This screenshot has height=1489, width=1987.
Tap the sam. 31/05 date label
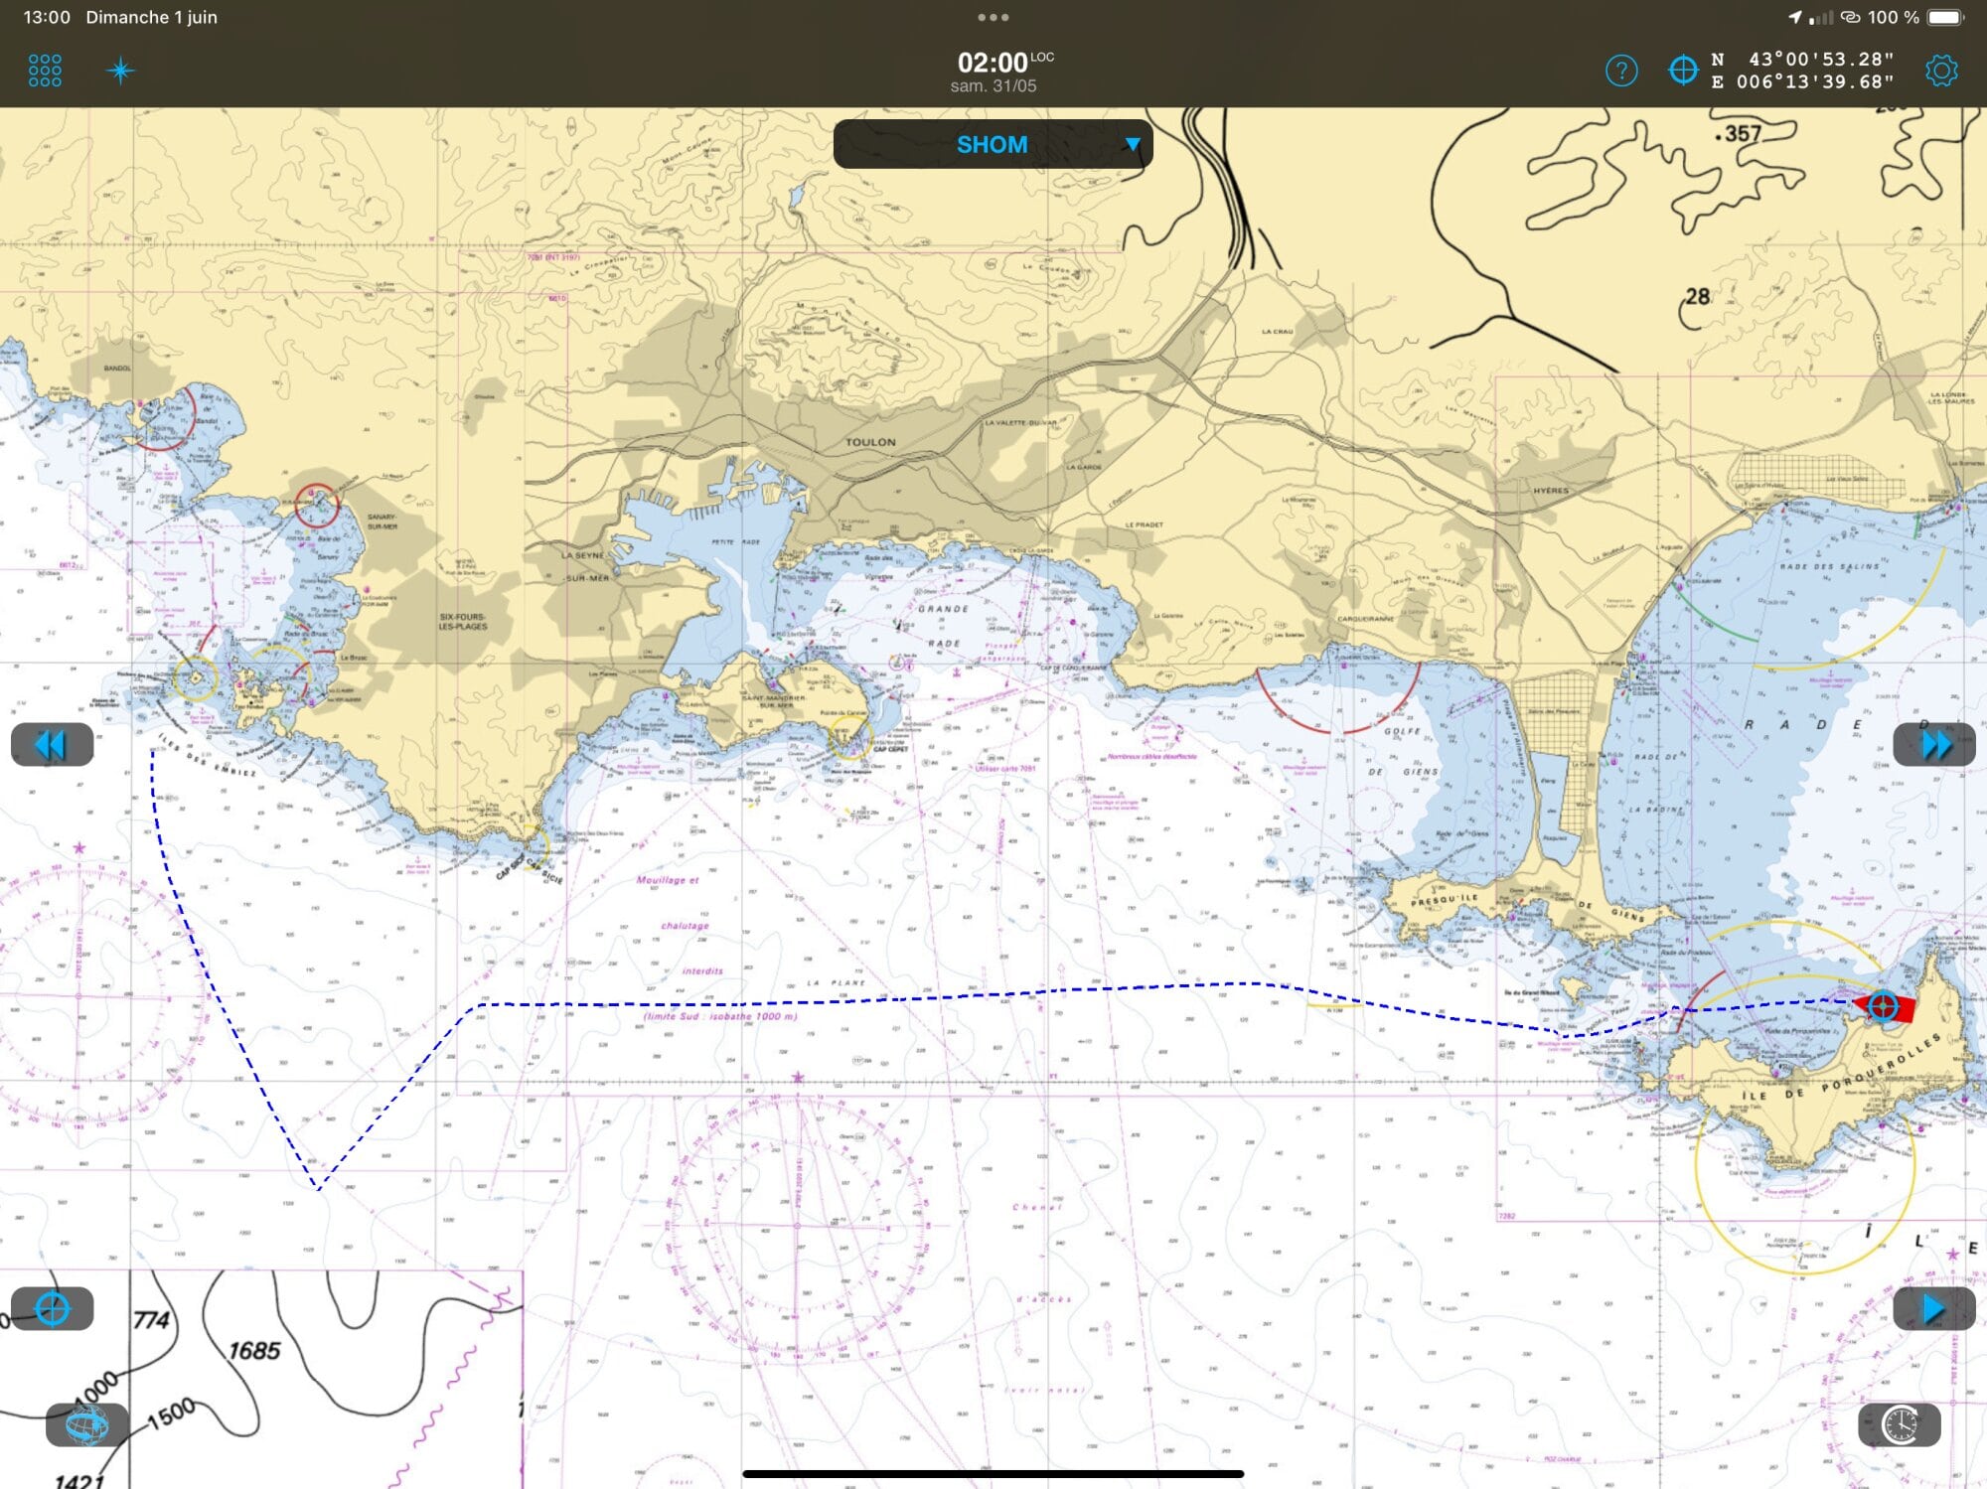click(x=993, y=86)
